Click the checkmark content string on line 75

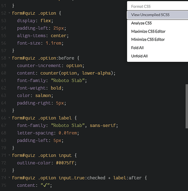click(45, 185)
